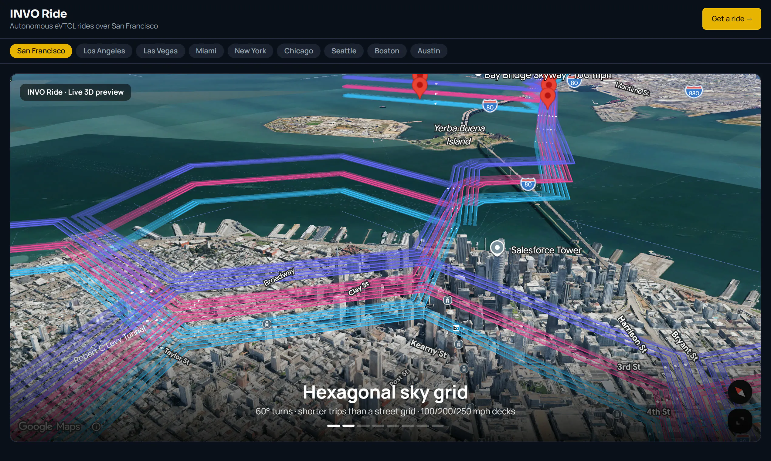The height and width of the screenshot is (461, 771).
Task: Click the Salesforce Tower text label
Action: pyautogui.click(x=546, y=250)
